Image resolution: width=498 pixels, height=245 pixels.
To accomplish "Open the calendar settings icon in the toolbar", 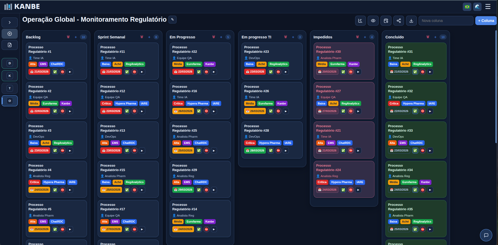I will pos(386,21).
